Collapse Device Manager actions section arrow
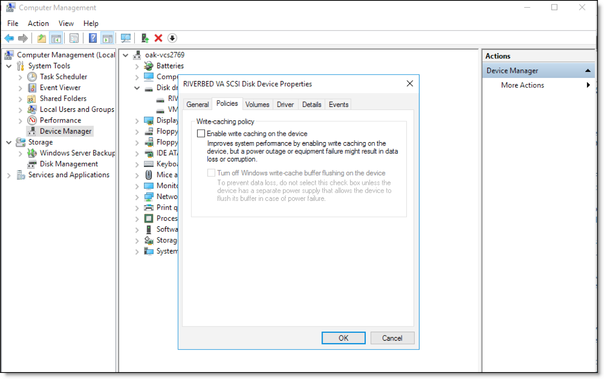 tap(588, 71)
